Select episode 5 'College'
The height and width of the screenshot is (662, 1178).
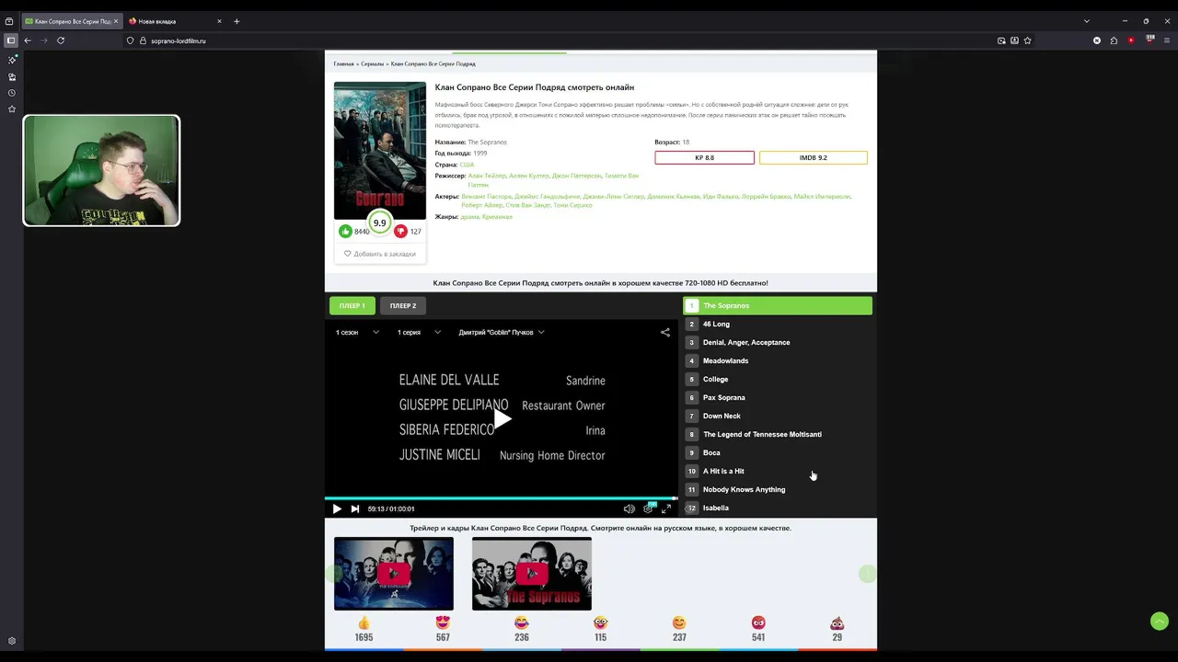778,379
